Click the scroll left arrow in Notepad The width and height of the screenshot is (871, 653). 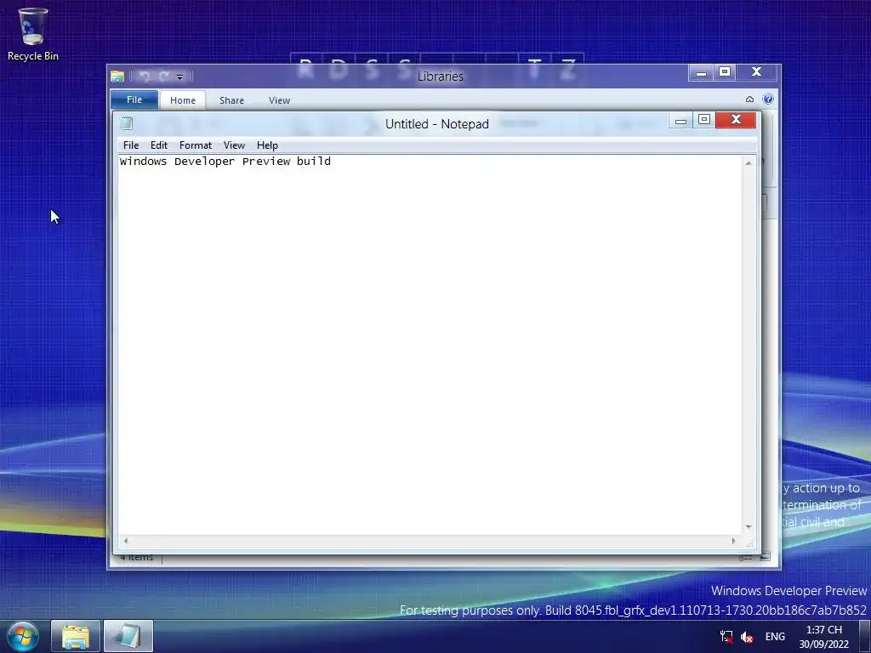click(126, 541)
